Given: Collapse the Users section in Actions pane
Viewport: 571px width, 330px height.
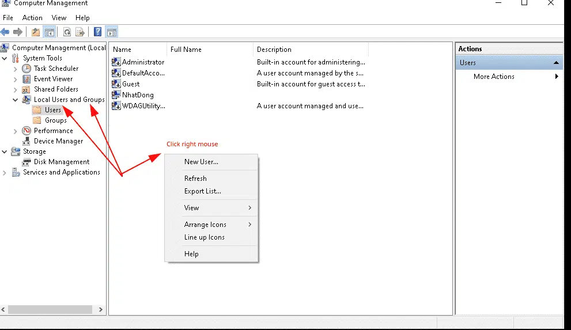Looking at the screenshot, I should [556, 63].
